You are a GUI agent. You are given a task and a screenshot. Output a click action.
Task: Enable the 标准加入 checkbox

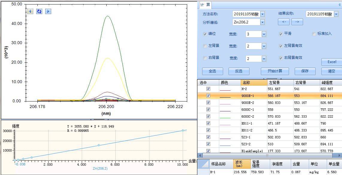pos(314,34)
